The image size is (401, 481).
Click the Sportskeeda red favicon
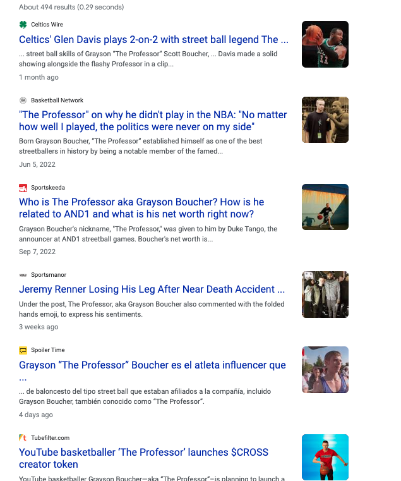click(x=23, y=188)
